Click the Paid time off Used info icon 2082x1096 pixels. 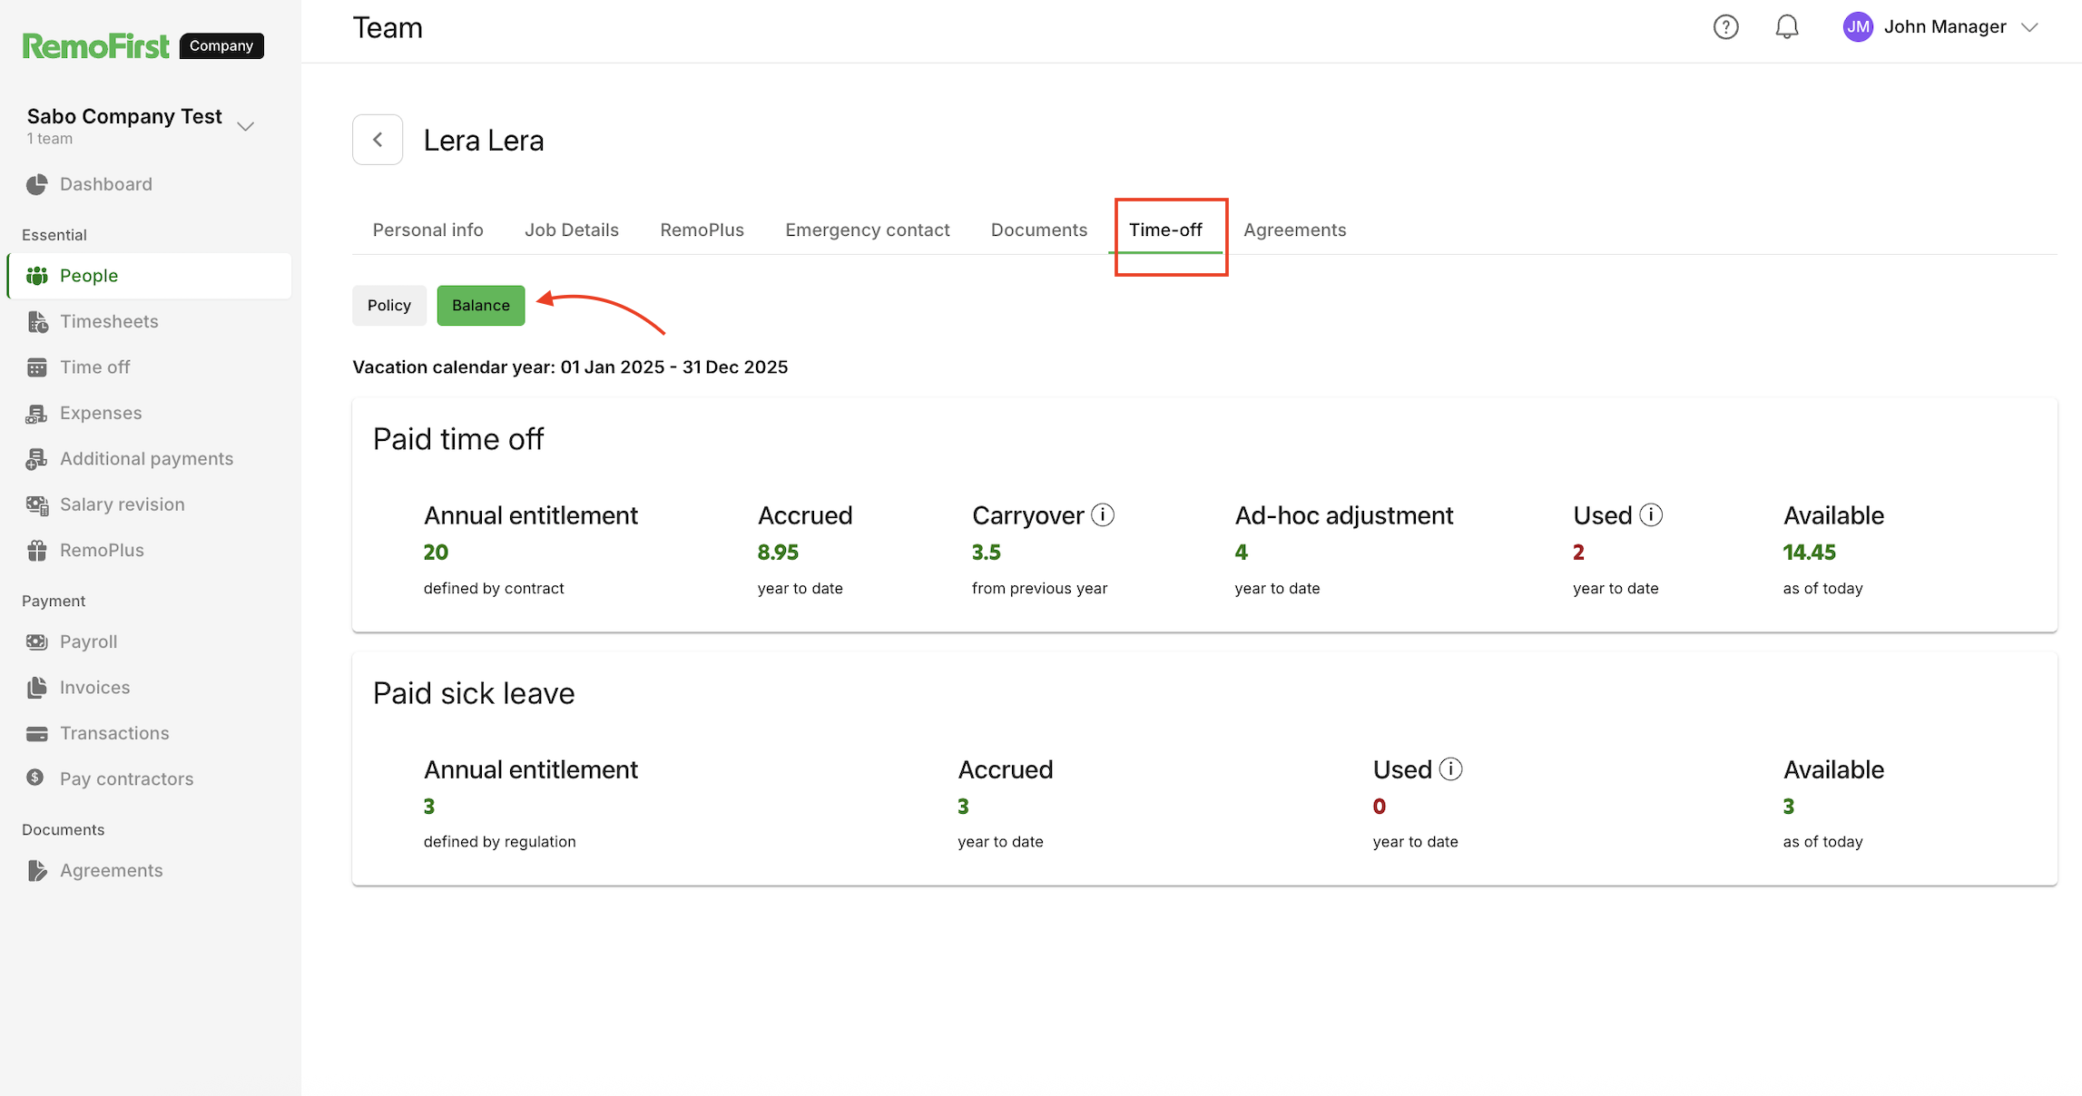click(x=1651, y=515)
